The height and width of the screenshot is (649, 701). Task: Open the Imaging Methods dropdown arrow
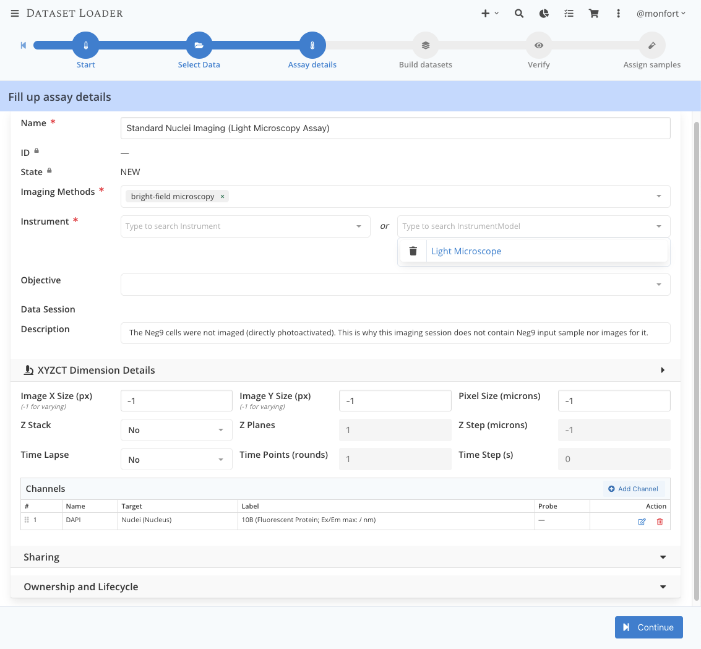(x=658, y=196)
